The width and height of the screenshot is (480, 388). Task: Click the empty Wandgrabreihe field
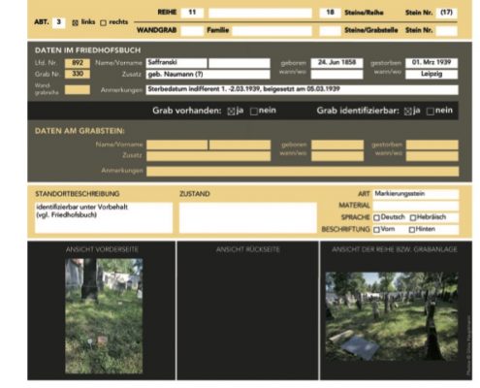point(78,89)
